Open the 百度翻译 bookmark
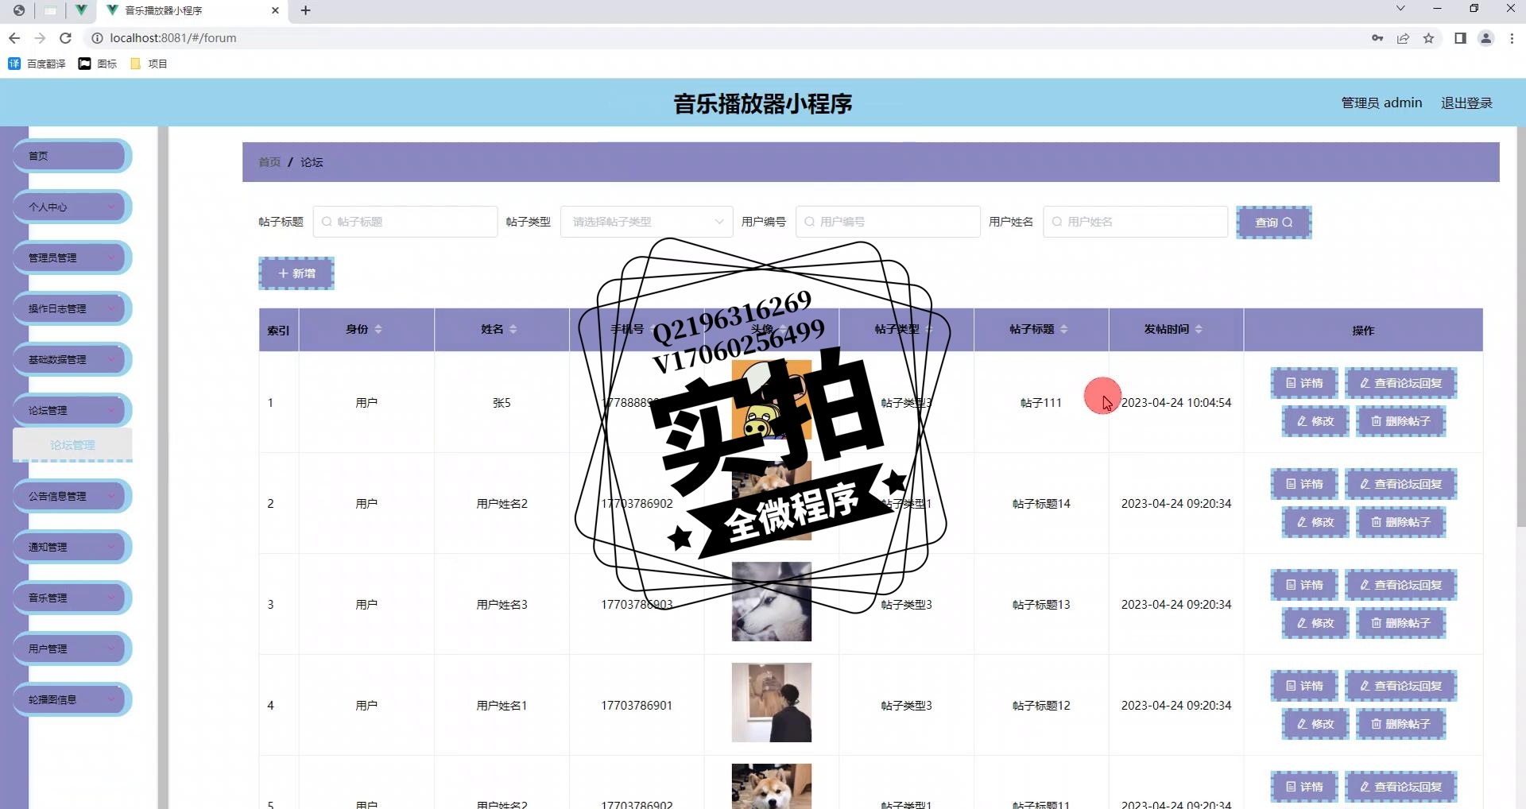This screenshot has width=1526, height=809. tap(37, 64)
